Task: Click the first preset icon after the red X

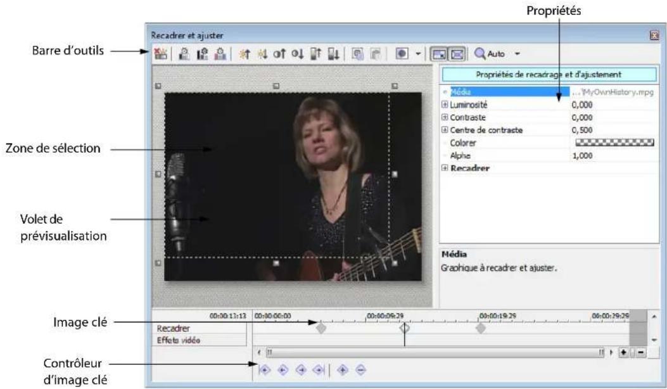Action: pos(184,54)
